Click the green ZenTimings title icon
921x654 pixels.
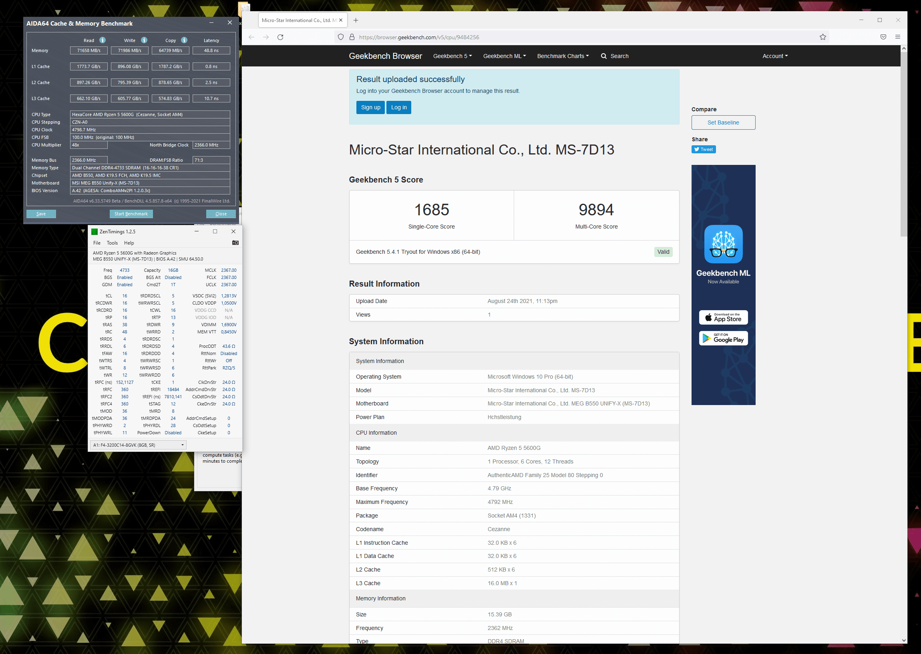click(x=94, y=232)
